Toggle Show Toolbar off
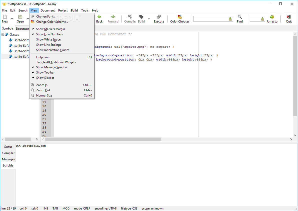 click(62, 72)
